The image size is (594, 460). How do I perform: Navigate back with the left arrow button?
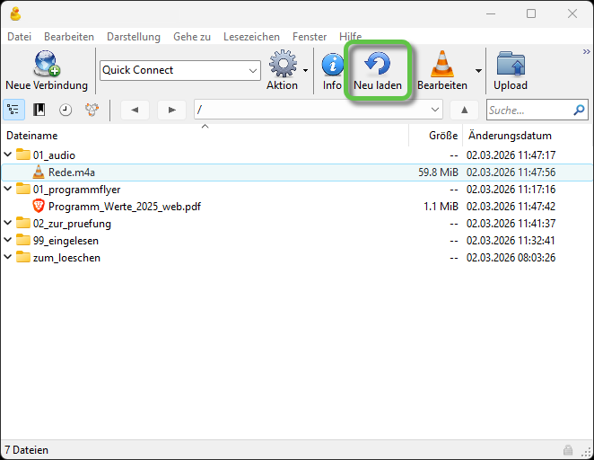pos(135,110)
